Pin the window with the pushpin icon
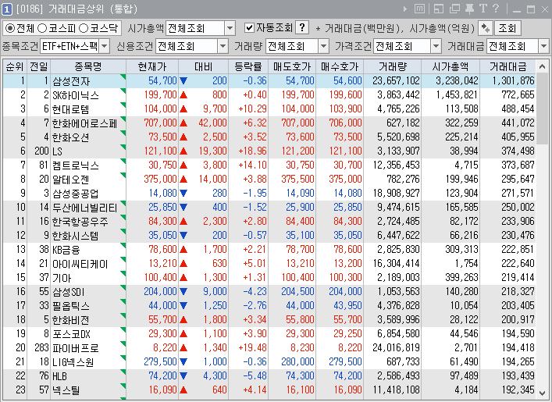 pos(469,9)
